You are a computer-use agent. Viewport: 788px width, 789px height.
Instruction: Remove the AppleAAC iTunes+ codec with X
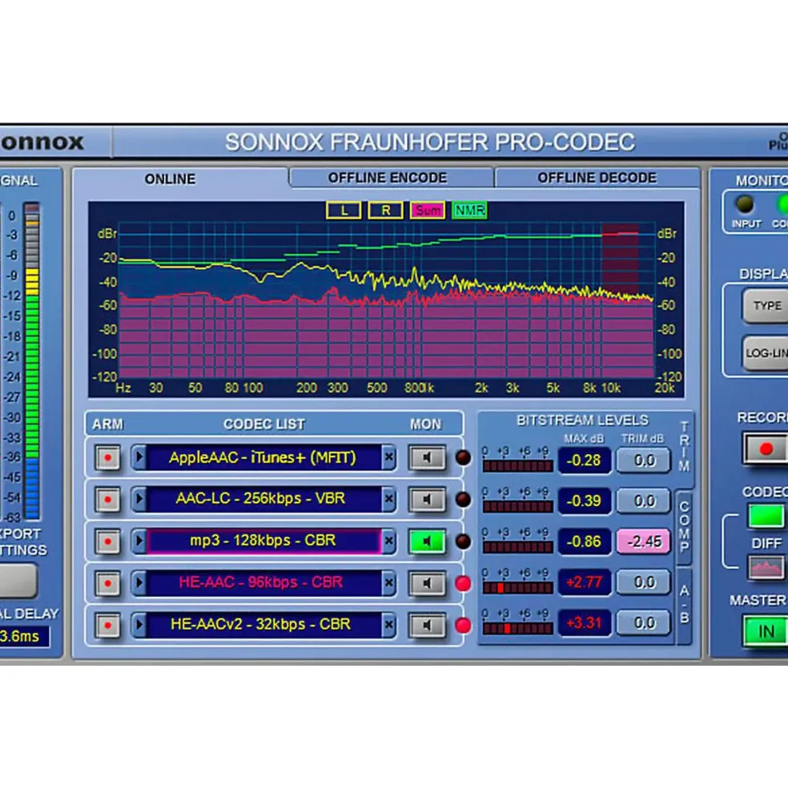(x=388, y=457)
